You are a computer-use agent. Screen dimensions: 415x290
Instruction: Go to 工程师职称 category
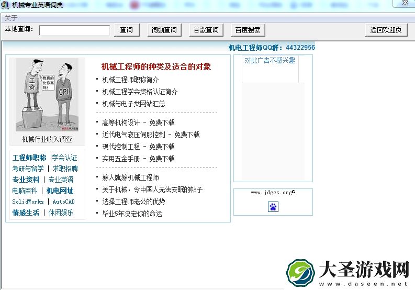(29, 158)
